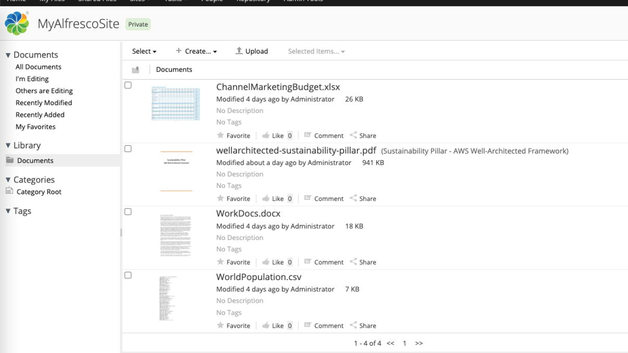
Task: Click Administrator on WorldPopulation.csv row
Action: pos(313,289)
